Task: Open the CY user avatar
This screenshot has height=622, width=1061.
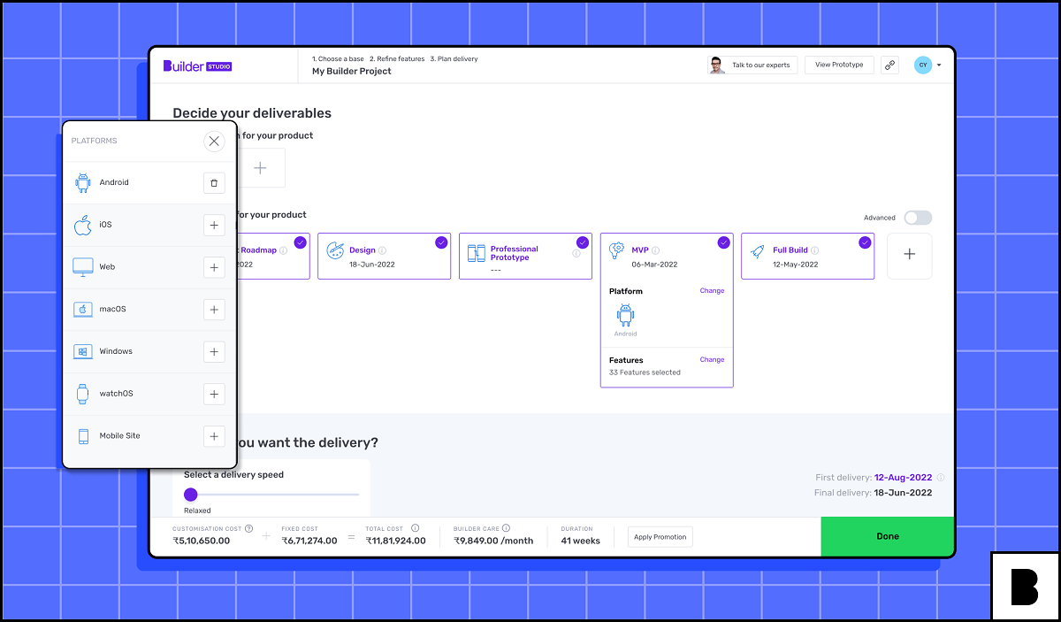Action: (923, 65)
